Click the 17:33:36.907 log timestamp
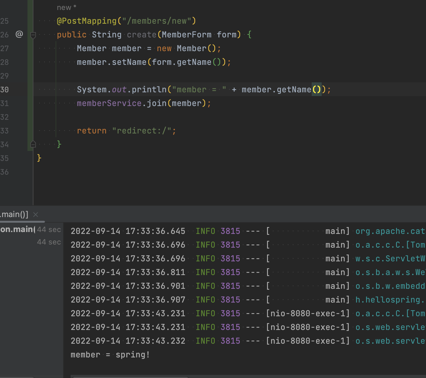 tap(155, 300)
